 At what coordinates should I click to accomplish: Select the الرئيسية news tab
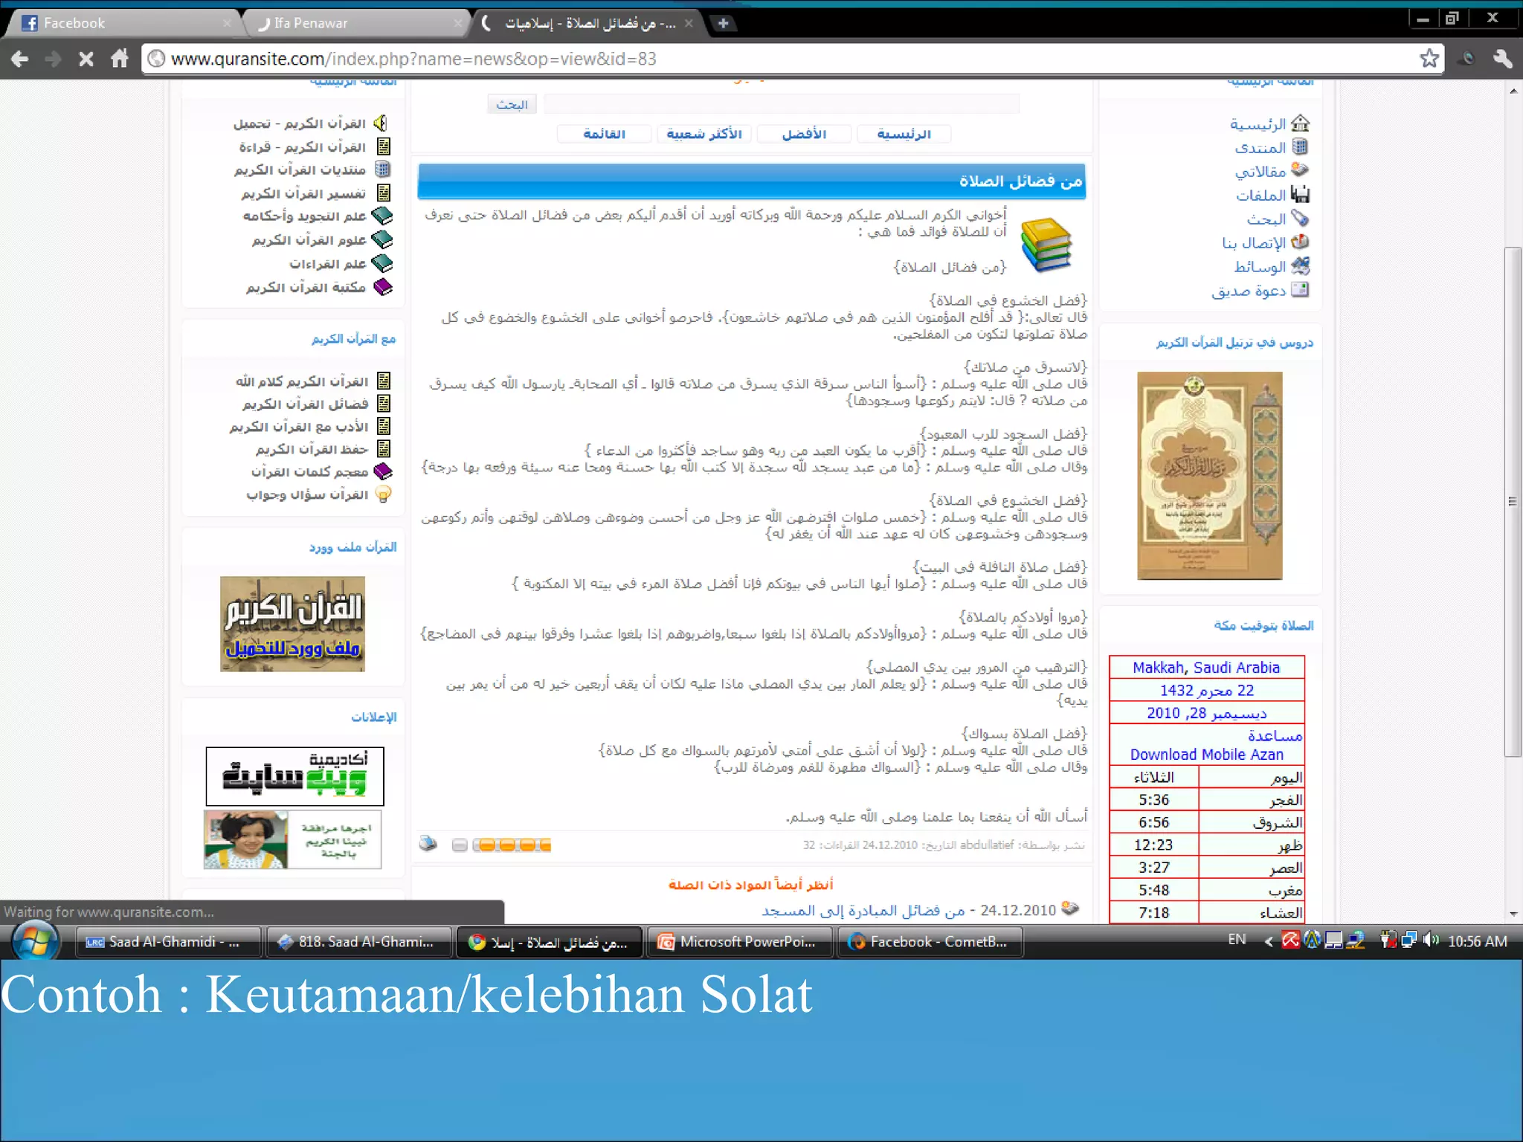click(x=904, y=134)
